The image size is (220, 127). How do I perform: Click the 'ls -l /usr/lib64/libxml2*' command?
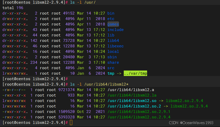point(99,84)
